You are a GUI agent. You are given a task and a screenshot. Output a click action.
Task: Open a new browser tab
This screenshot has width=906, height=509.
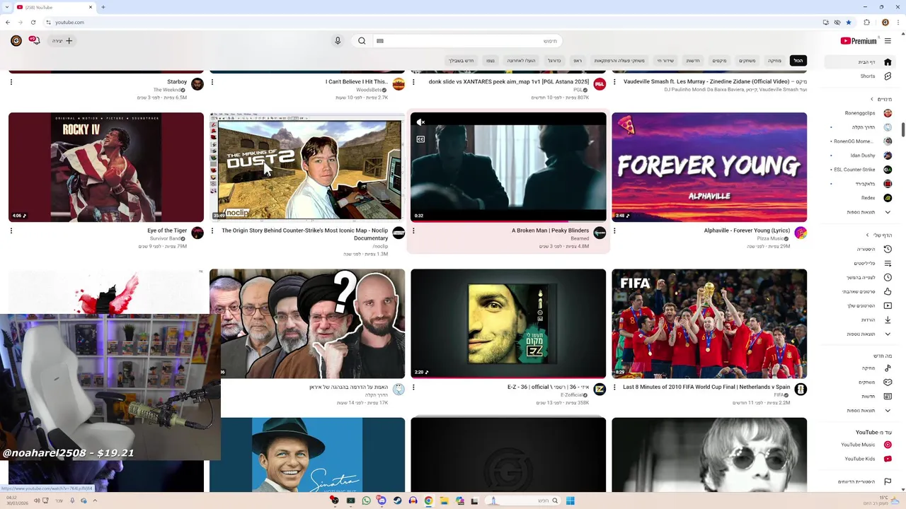tap(103, 7)
